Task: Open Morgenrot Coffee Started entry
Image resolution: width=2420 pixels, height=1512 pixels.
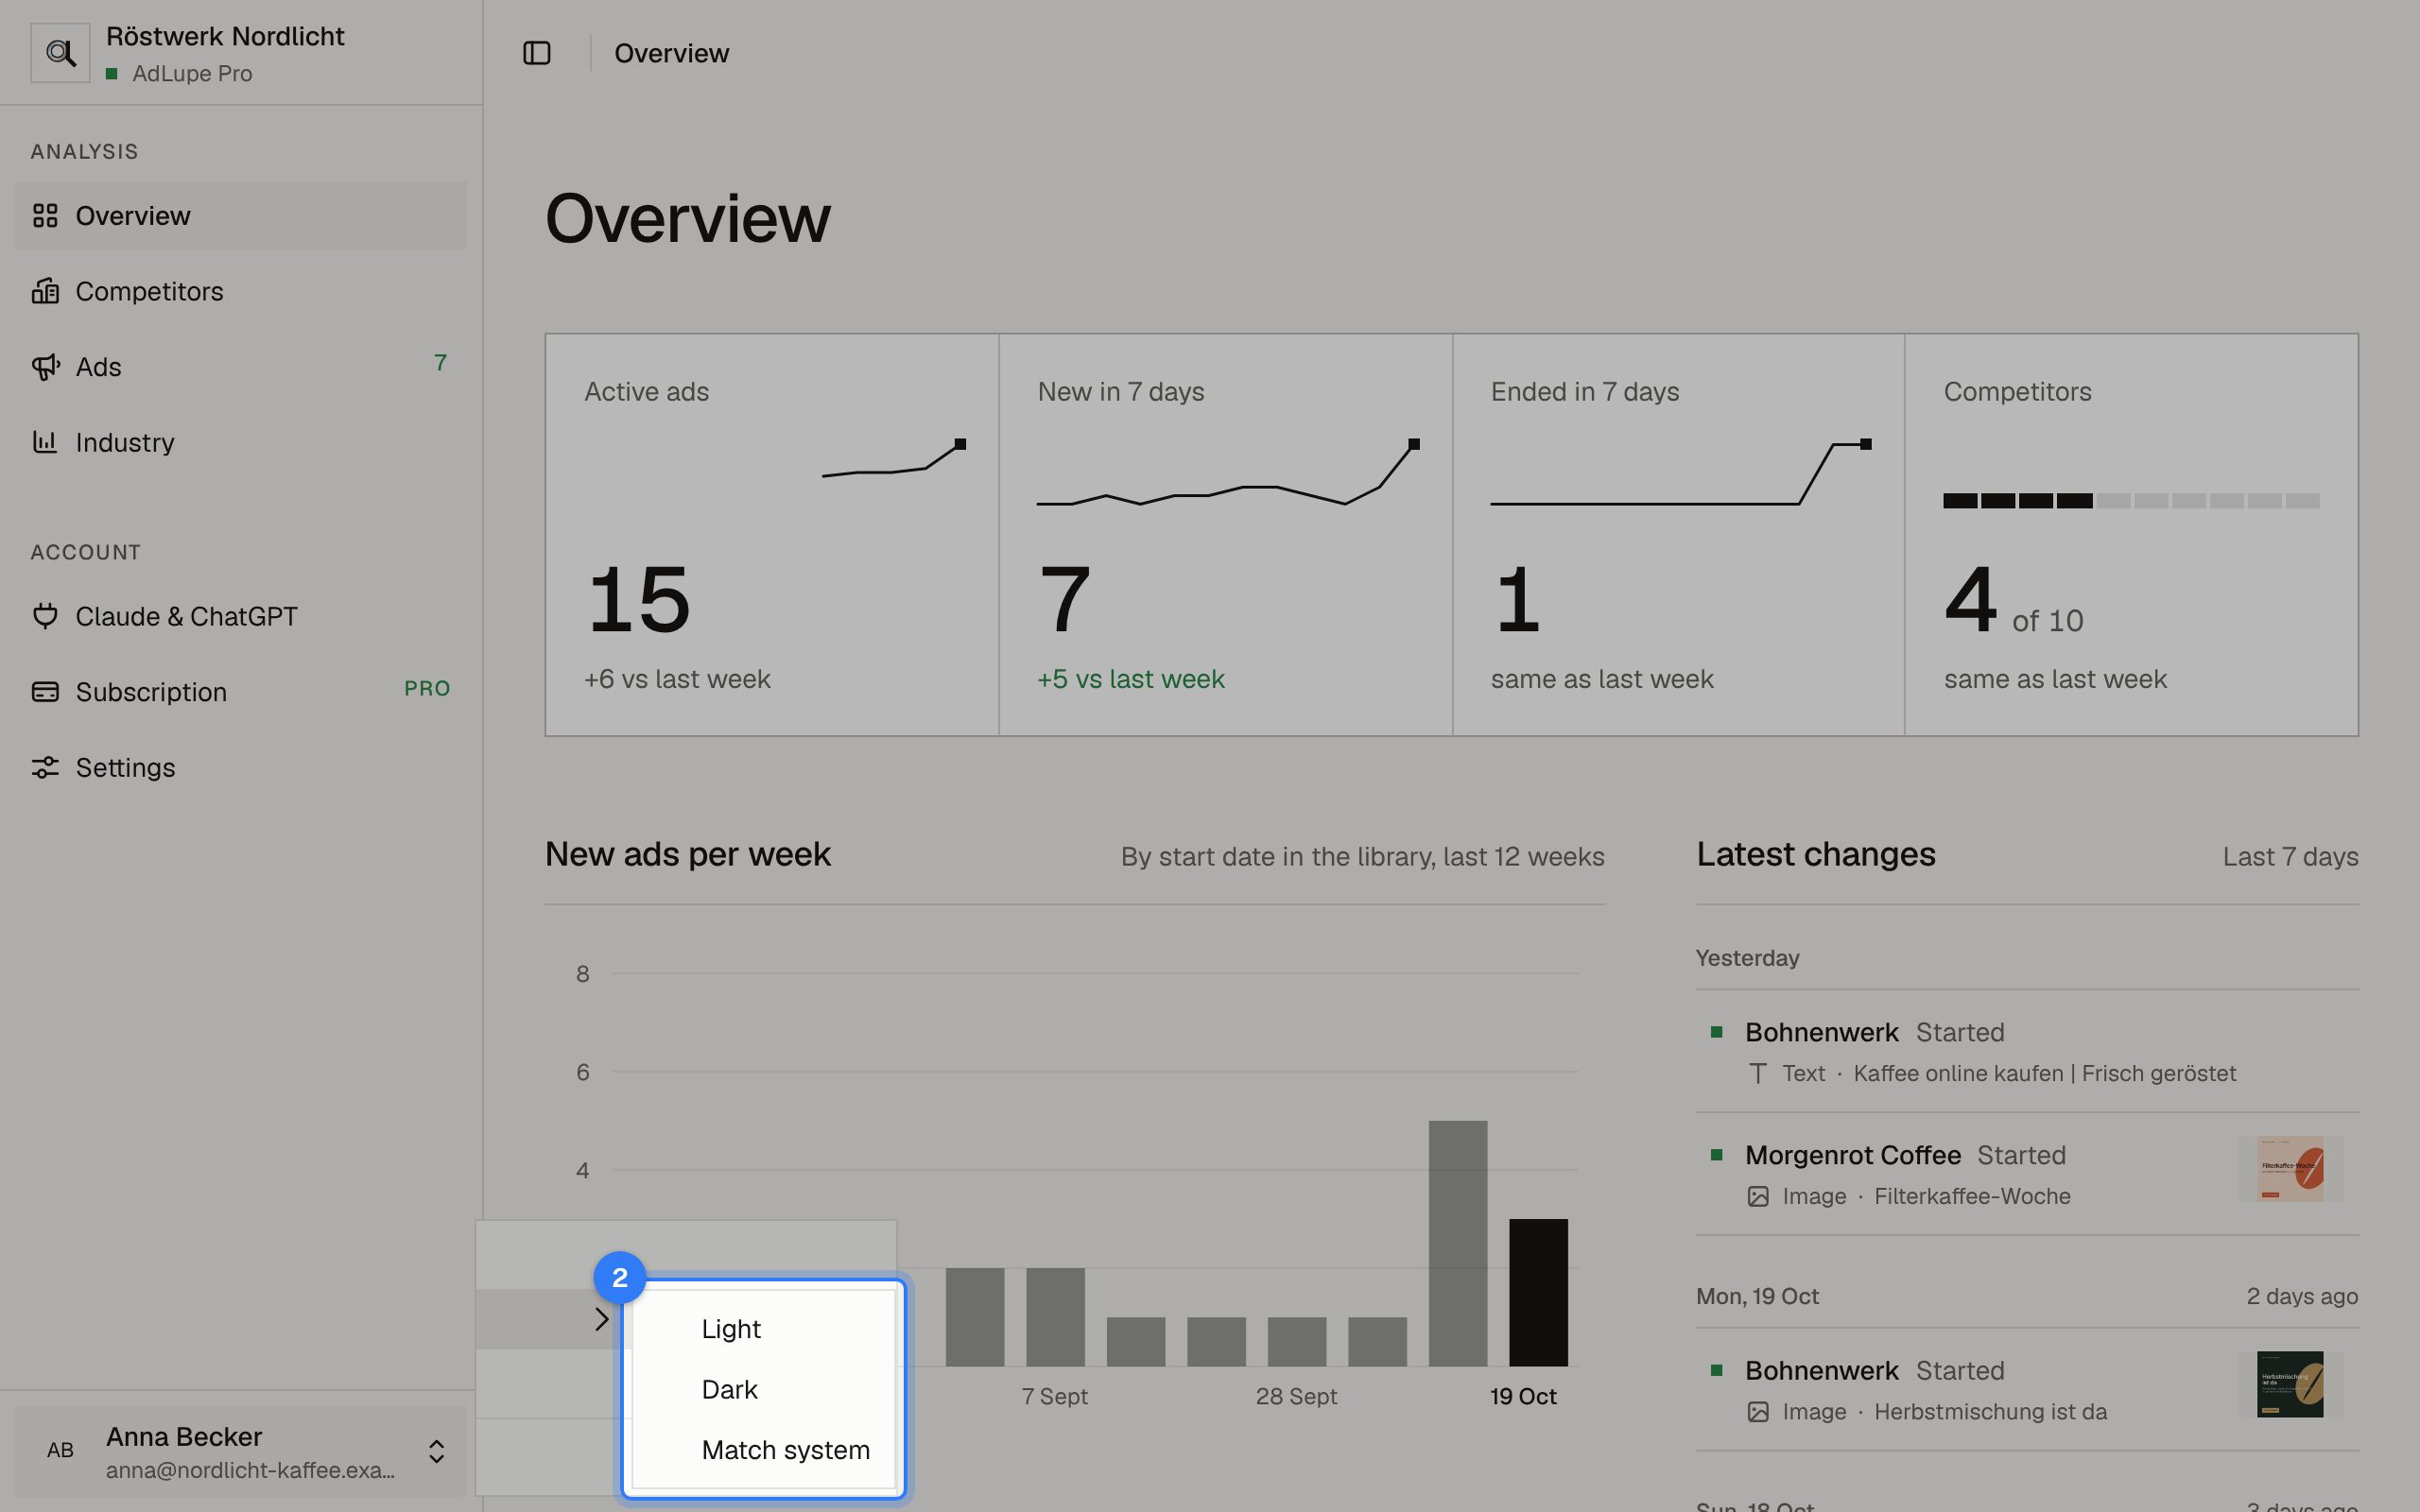Action: tap(2027, 1174)
